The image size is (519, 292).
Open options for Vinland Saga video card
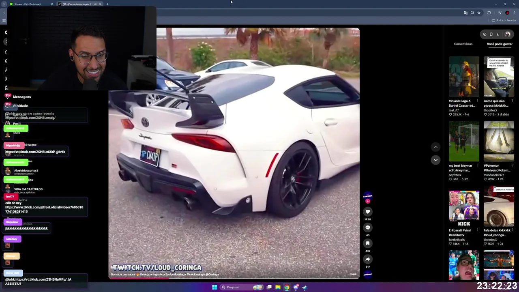[x=477, y=101]
